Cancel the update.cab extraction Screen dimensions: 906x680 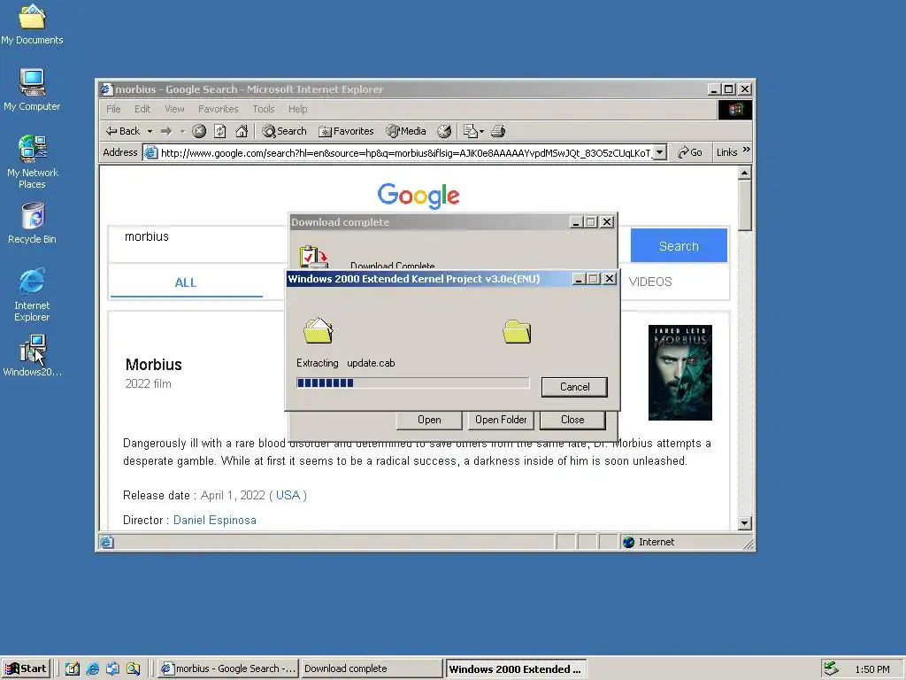(574, 387)
